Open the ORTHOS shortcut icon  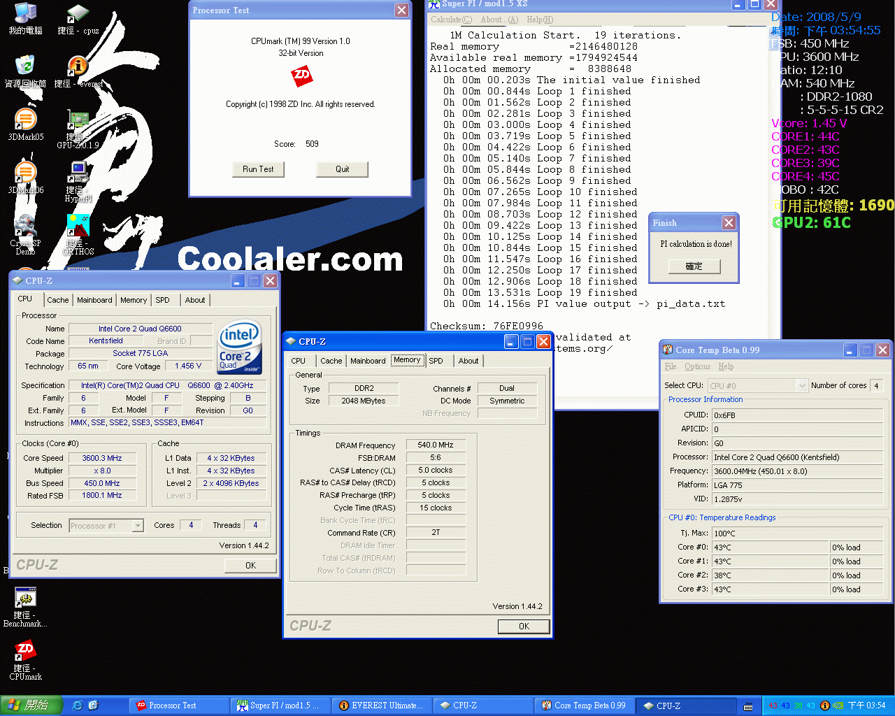pyautogui.click(x=78, y=235)
